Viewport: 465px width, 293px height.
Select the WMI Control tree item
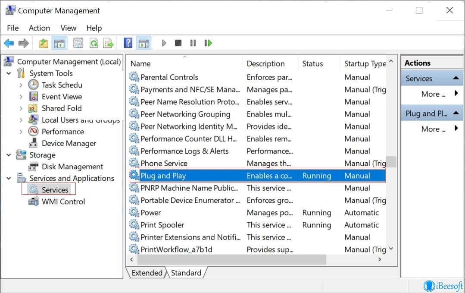pyautogui.click(x=63, y=202)
